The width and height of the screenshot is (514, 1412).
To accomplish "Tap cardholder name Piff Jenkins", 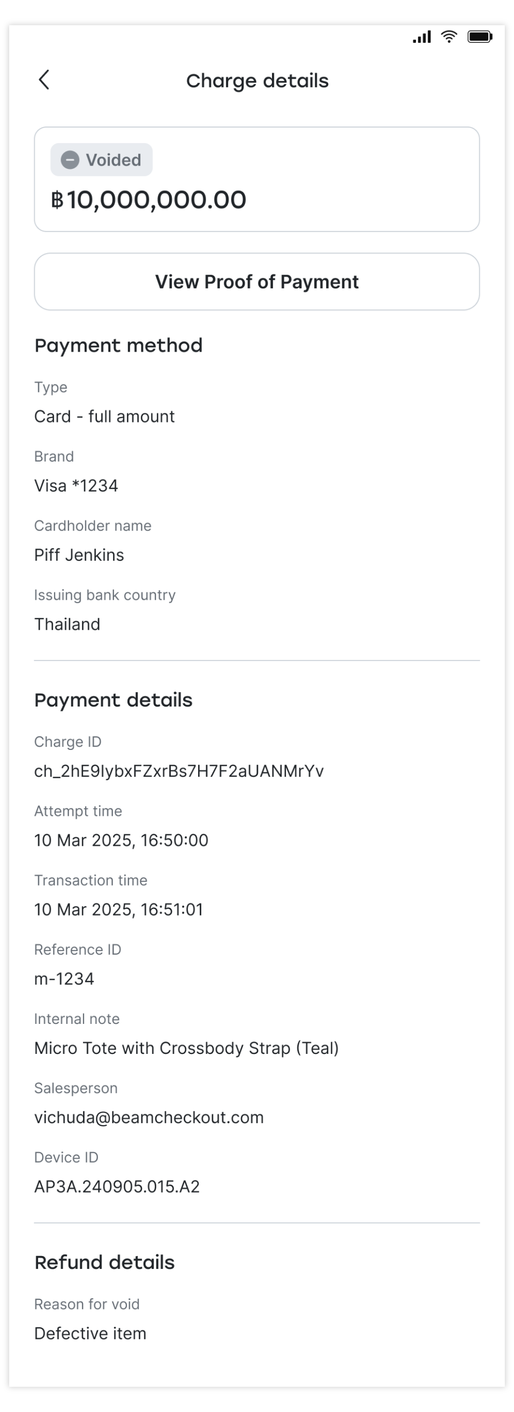I will point(79,555).
